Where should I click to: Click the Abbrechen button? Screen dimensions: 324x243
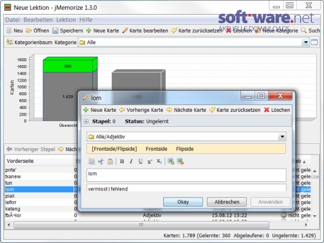[x=227, y=202]
